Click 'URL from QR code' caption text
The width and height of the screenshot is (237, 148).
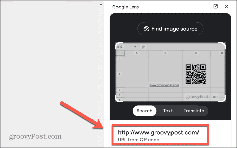click(x=138, y=140)
